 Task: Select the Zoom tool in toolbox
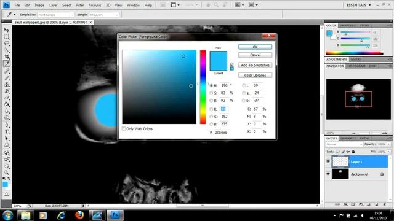7,173
